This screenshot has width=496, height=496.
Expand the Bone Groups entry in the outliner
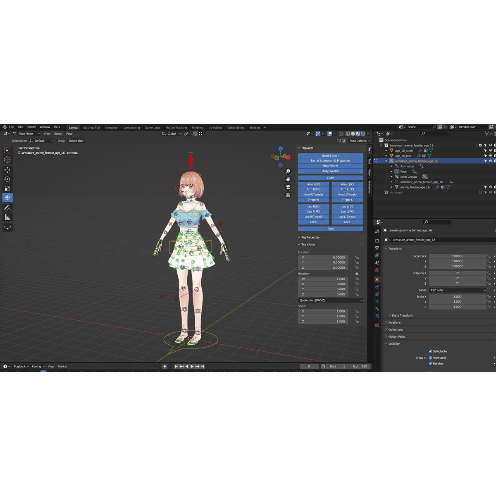coord(391,176)
